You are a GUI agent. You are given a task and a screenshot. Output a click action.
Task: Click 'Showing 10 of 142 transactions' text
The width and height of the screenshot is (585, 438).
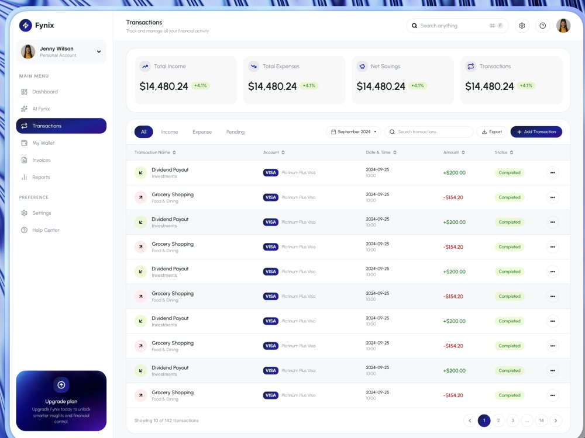[166, 420]
